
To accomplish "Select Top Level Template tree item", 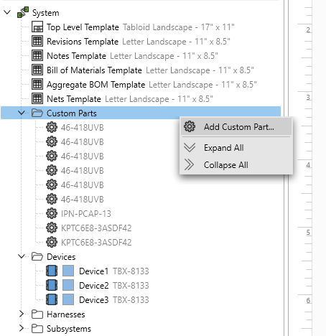I will coord(83,27).
